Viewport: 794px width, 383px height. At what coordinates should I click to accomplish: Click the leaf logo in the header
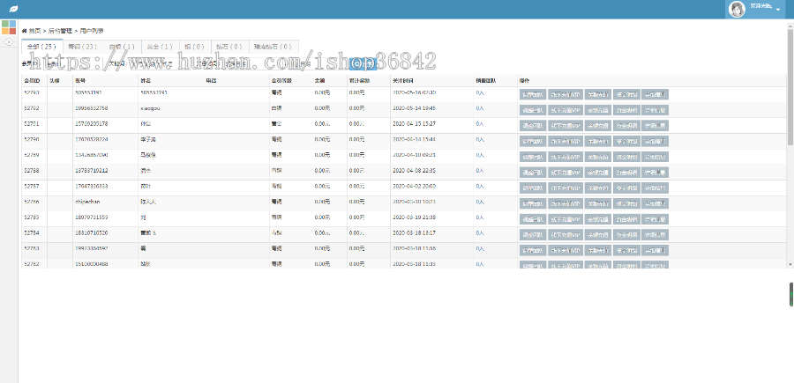(x=11, y=10)
